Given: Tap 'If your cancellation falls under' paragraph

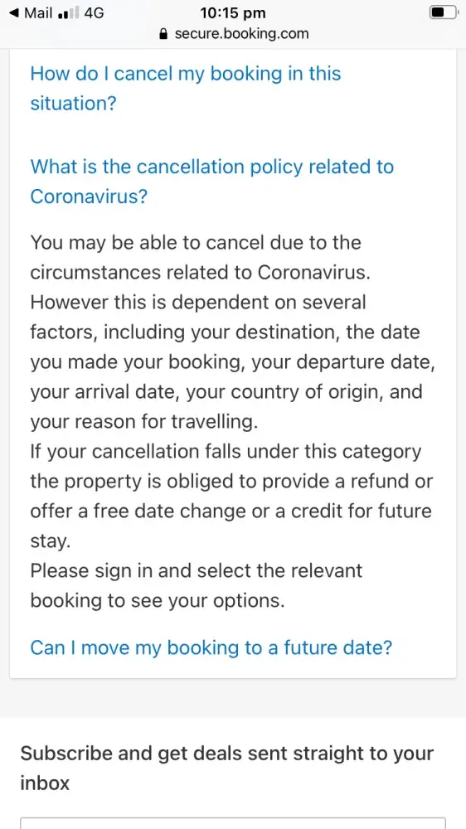Looking at the screenshot, I should (x=231, y=497).
